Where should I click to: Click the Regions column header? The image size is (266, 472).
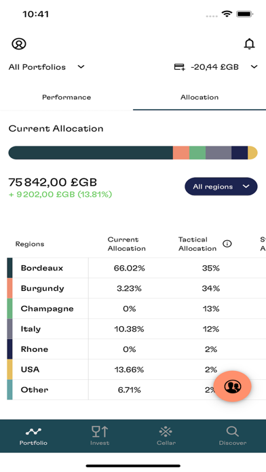[30, 244]
